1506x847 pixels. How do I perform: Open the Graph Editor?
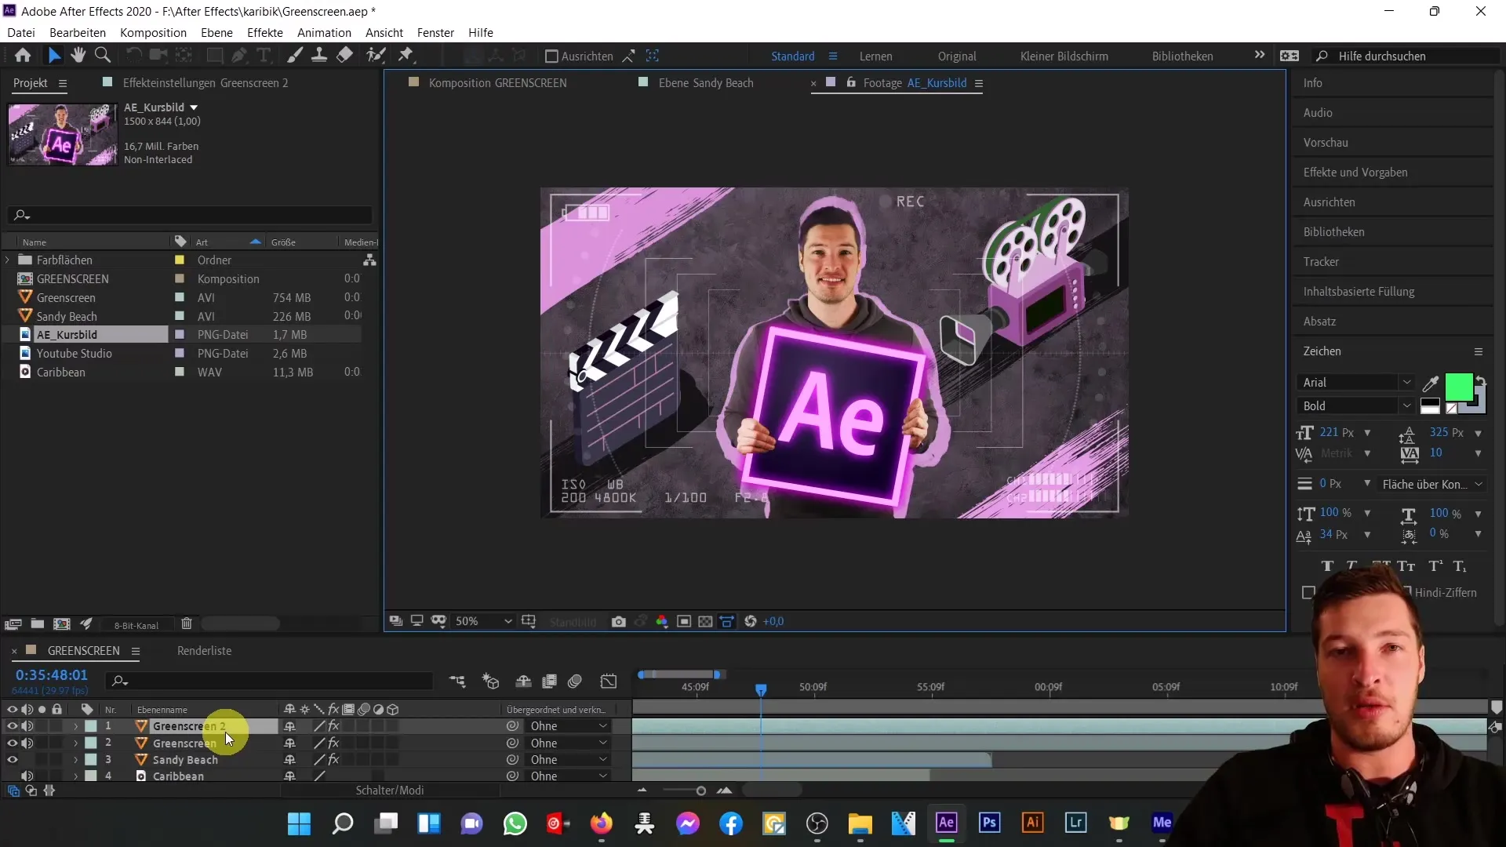609,682
